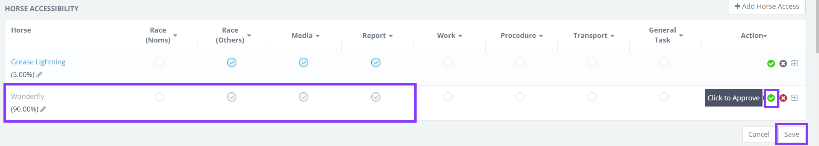The height and width of the screenshot is (146, 819).
Task: Open the Race (Noms) column dropdown
Action: pos(175,35)
